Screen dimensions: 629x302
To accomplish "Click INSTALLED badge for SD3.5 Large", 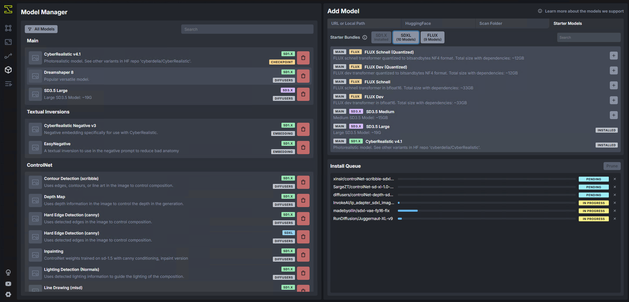I will (x=607, y=130).
